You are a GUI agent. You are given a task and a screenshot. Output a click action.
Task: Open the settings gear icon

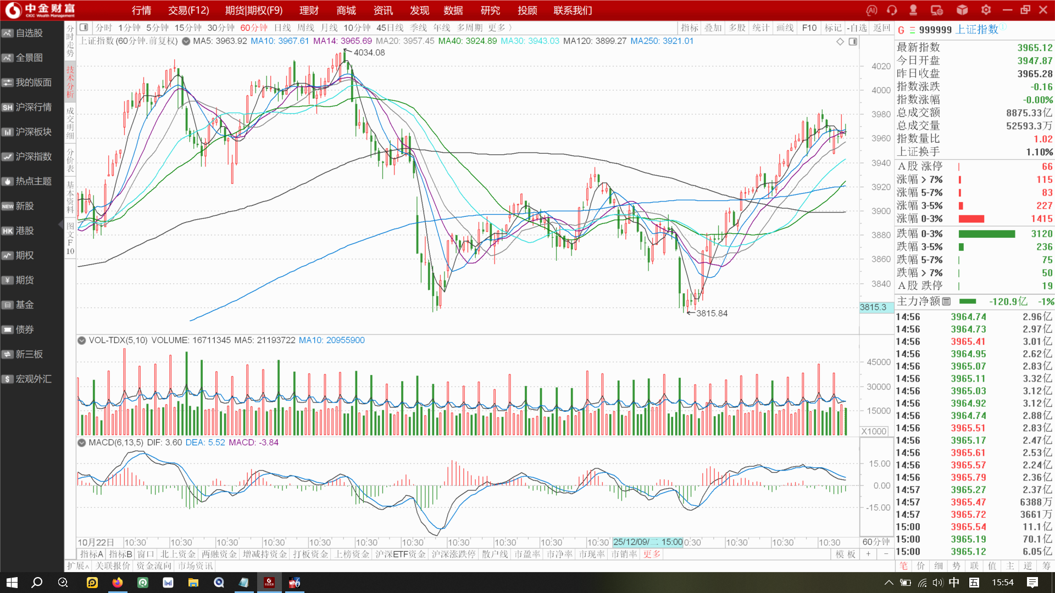pos(986,10)
